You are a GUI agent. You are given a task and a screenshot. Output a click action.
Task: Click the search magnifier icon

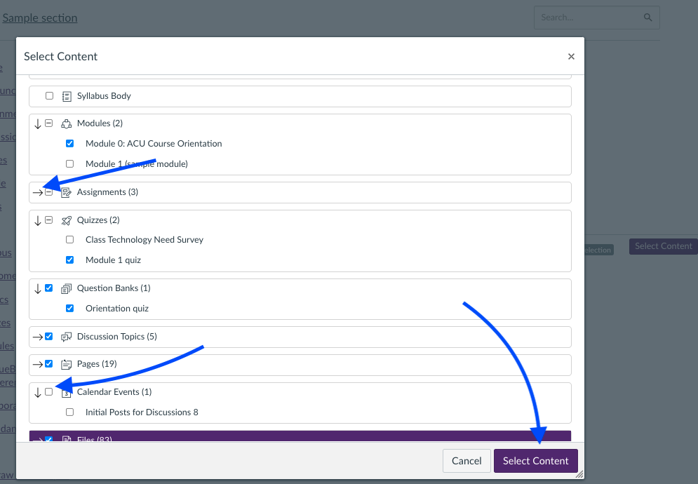click(647, 18)
